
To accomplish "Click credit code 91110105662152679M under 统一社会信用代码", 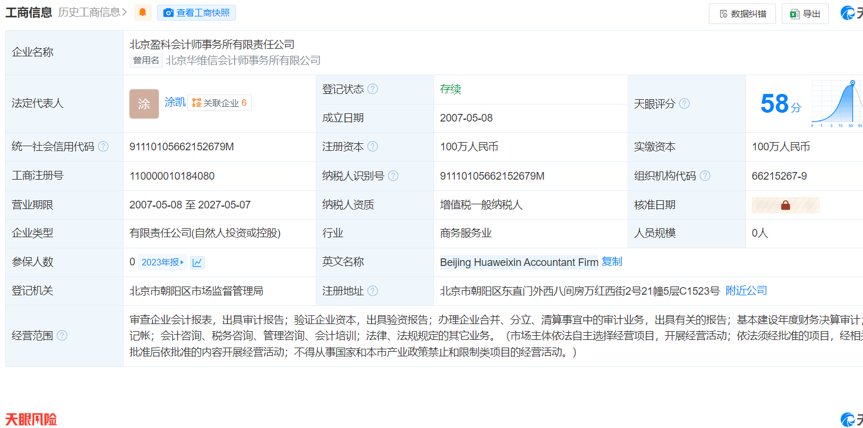I will click(x=182, y=147).
